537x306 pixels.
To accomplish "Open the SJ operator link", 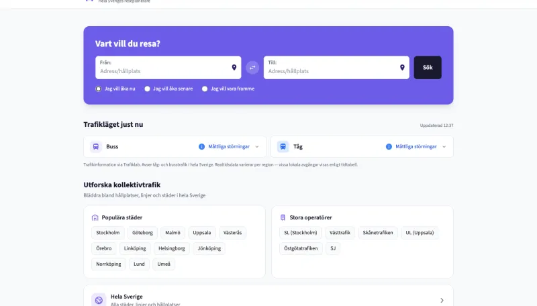I will (333, 248).
